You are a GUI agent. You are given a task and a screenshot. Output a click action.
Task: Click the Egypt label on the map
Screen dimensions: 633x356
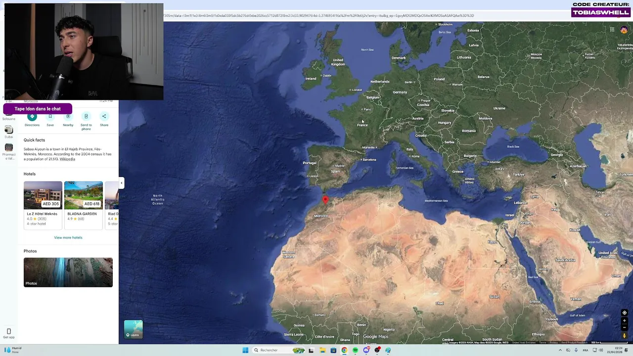pos(493,242)
